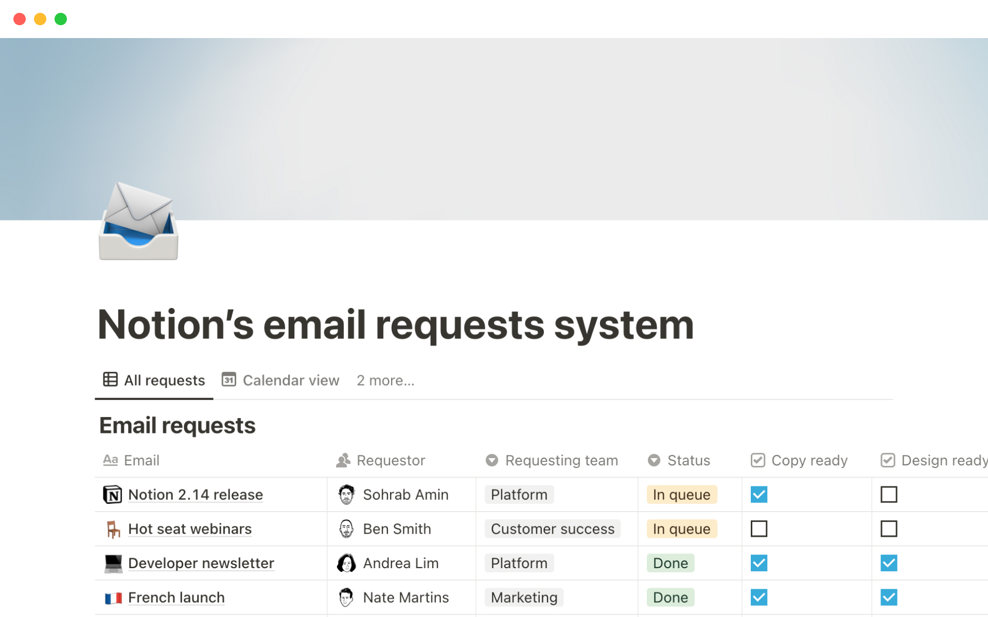Screen dimensions: 988x617
Task: Open the Status column header menu
Action: [x=688, y=460]
